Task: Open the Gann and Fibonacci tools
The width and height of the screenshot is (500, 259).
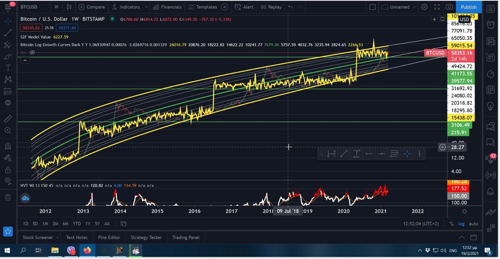Action: (x=8, y=45)
